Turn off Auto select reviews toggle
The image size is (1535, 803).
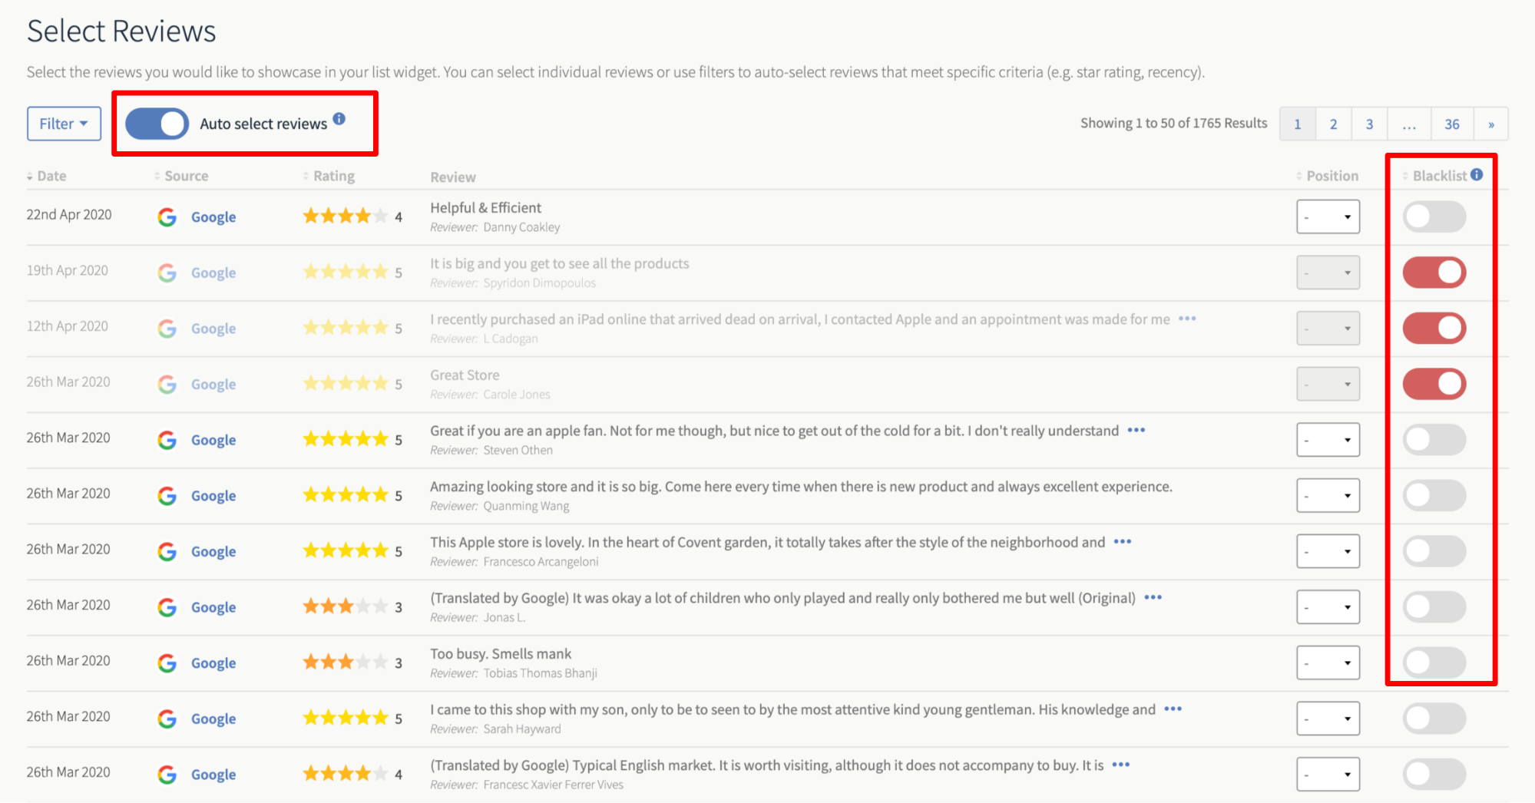click(x=157, y=124)
